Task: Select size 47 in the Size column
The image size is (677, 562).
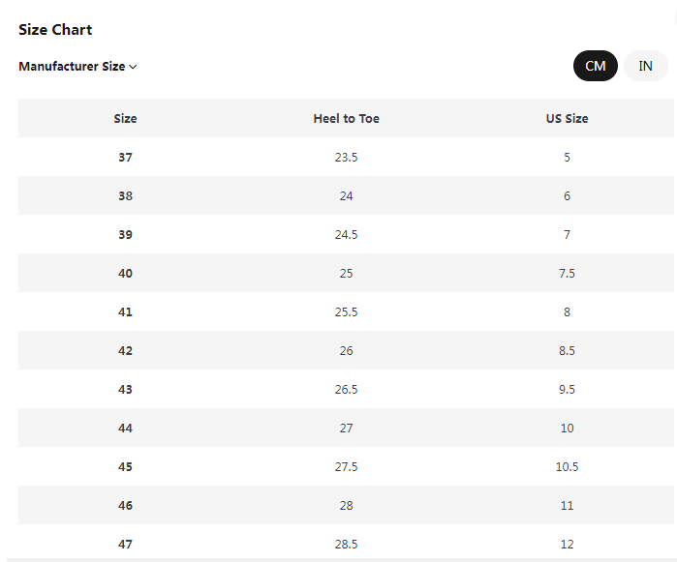Action: tap(125, 545)
